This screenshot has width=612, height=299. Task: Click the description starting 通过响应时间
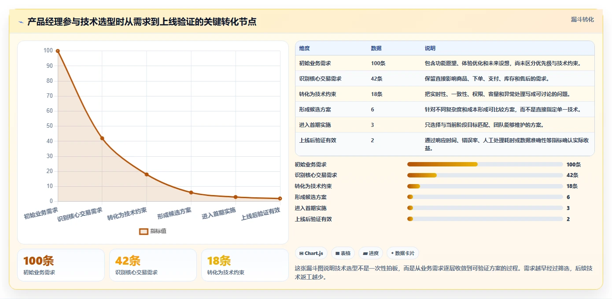tap(507, 144)
